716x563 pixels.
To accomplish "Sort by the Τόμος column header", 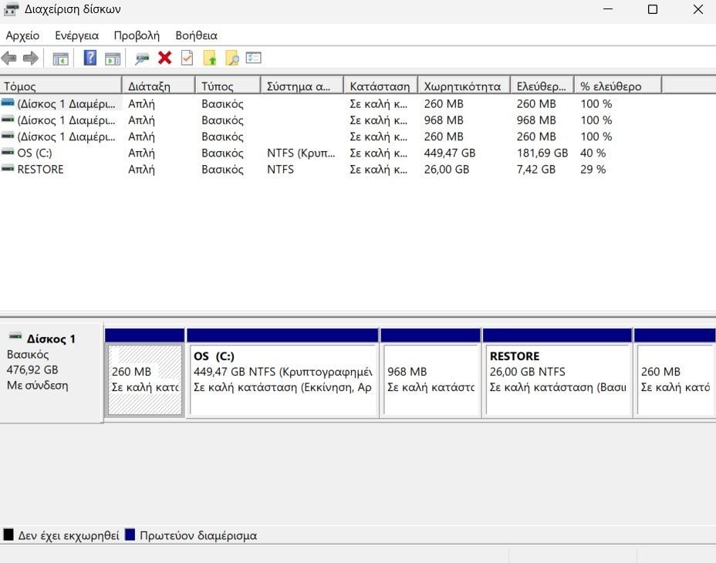I will (61, 86).
